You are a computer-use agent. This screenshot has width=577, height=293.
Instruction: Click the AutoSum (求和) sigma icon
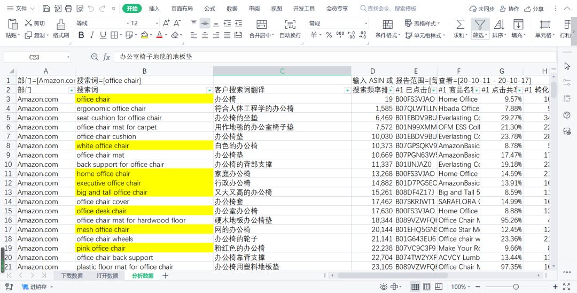point(460,24)
